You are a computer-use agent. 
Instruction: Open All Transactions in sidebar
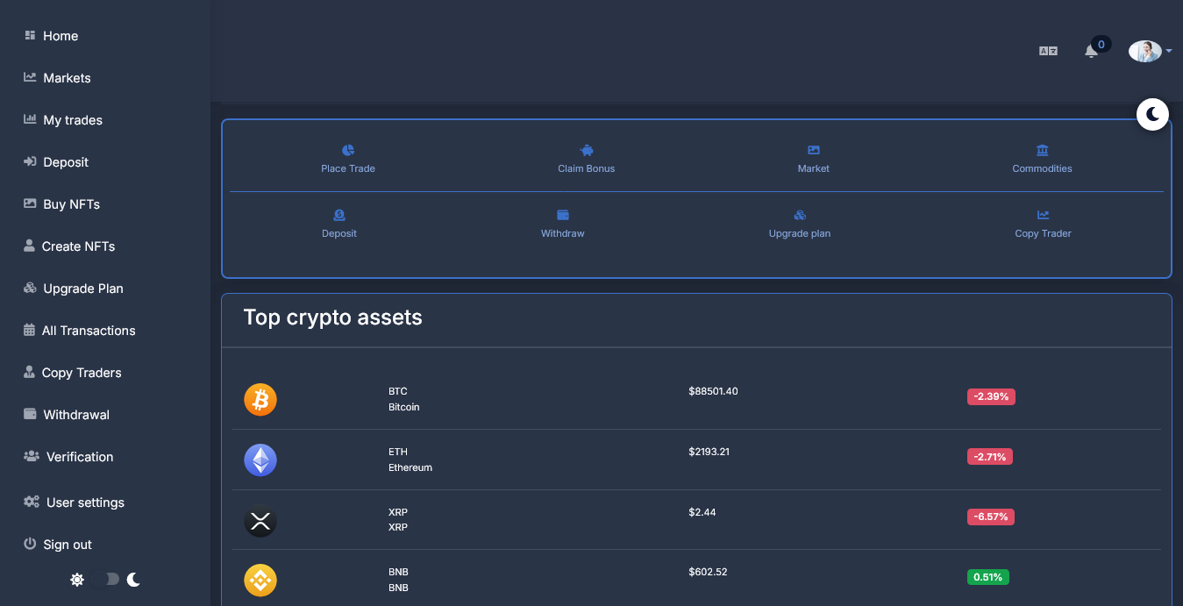tap(88, 331)
